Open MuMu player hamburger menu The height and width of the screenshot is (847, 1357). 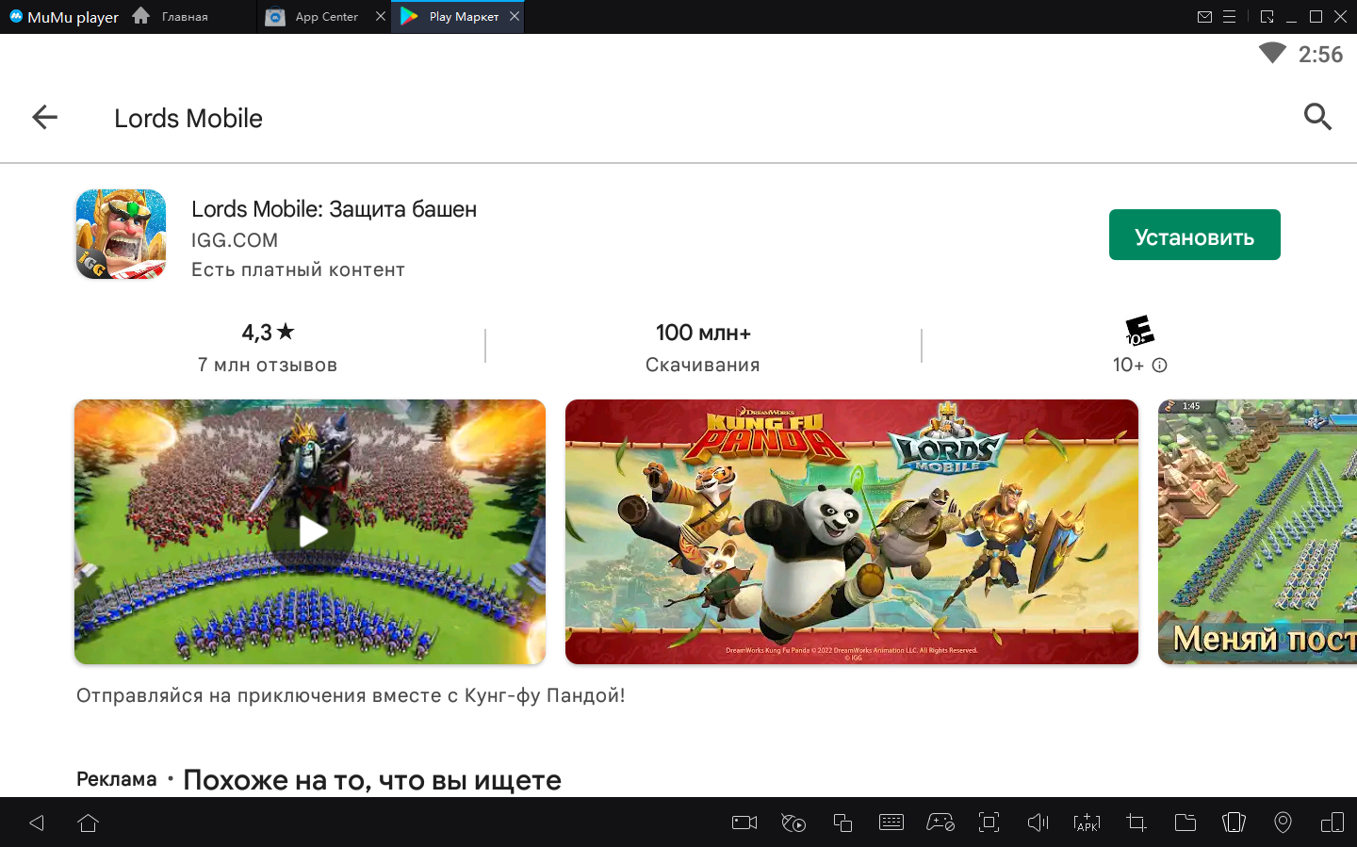pyautogui.click(x=1229, y=17)
